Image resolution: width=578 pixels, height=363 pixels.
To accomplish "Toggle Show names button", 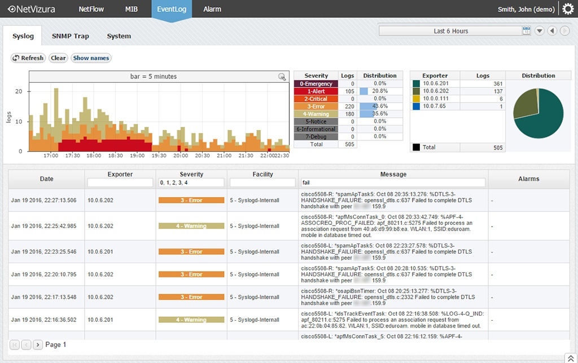I will (91, 58).
